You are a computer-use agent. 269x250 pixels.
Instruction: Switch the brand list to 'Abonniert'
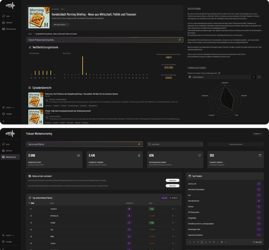pyautogui.click(x=174, y=198)
